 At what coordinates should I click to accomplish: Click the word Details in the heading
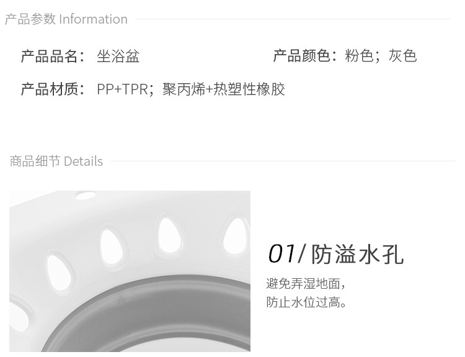[x=83, y=161]
